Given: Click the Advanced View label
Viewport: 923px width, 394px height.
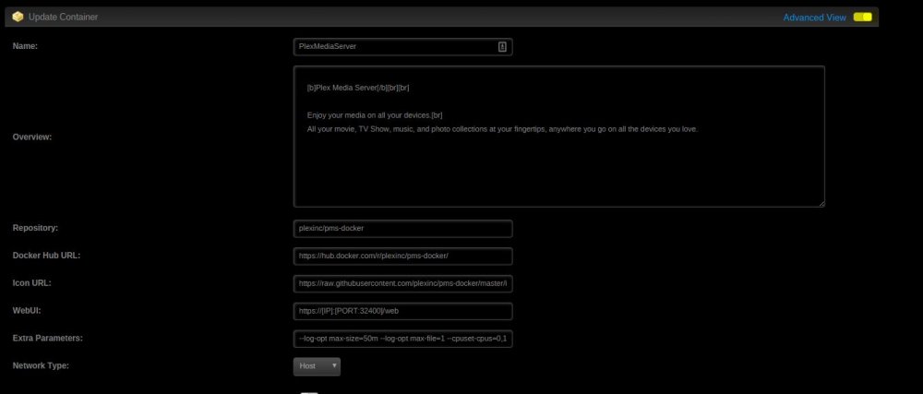Looking at the screenshot, I should tap(814, 18).
